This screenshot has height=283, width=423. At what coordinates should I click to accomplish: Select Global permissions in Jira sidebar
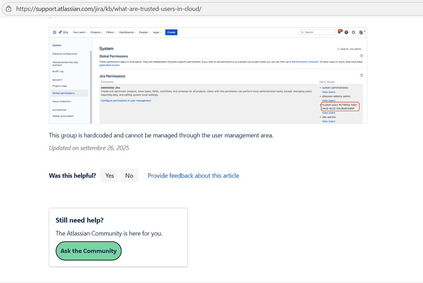click(x=69, y=93)
